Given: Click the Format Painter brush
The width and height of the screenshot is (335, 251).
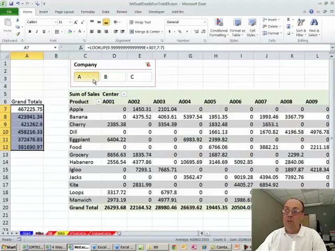Looking at the screenshot, I should click(x=18, y=34).
